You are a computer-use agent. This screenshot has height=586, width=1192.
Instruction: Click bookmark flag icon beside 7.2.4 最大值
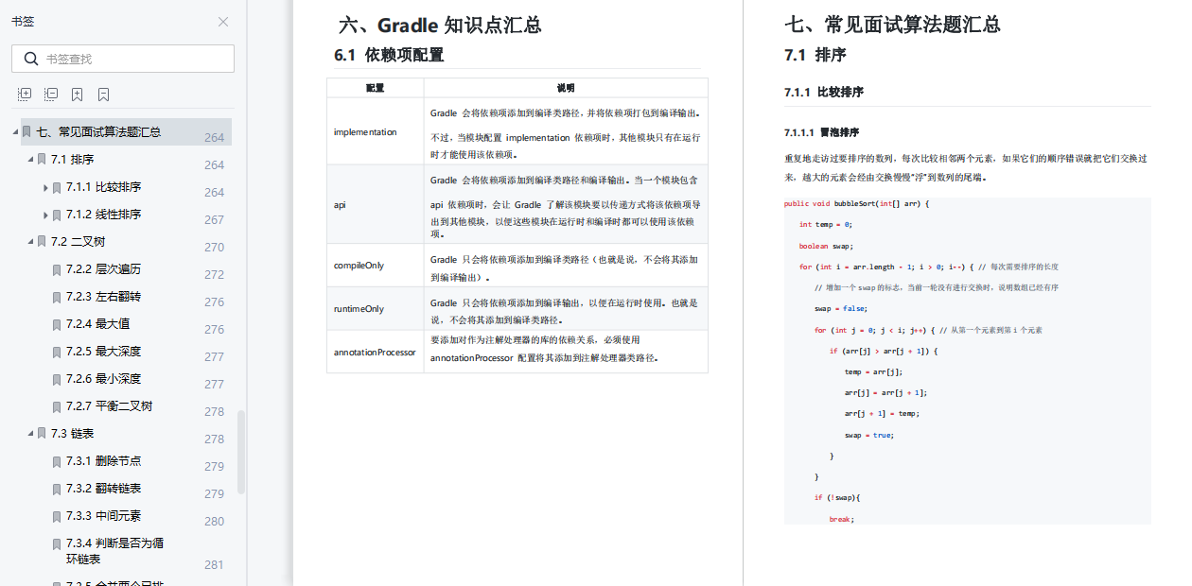point(57,324)
